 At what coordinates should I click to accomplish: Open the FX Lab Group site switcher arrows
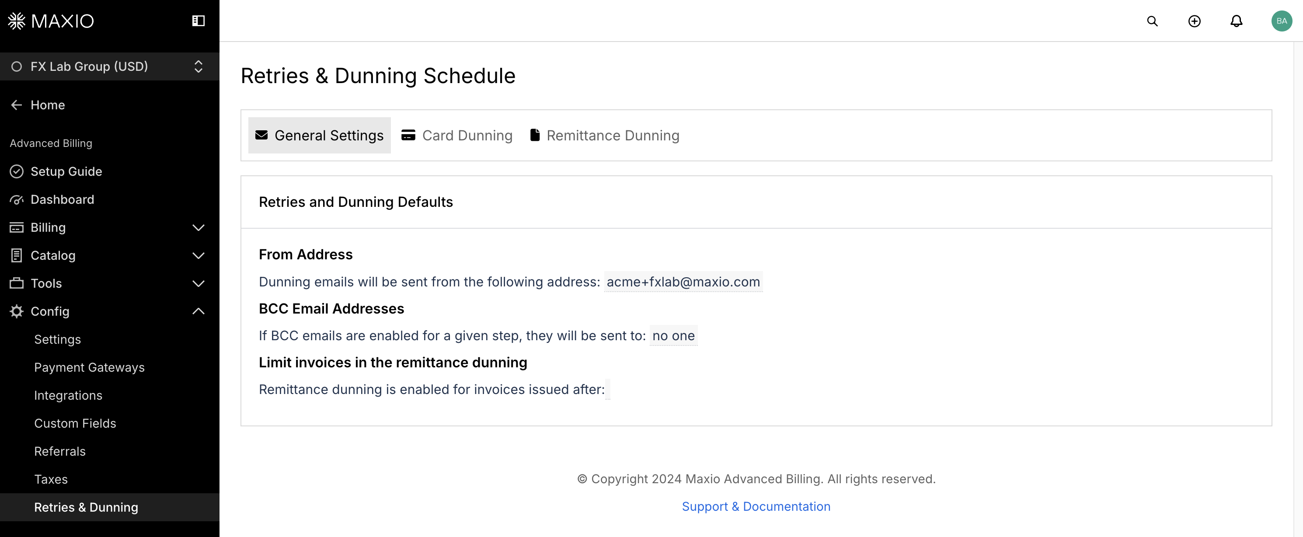pyautogui.click(x=198, y=66)
